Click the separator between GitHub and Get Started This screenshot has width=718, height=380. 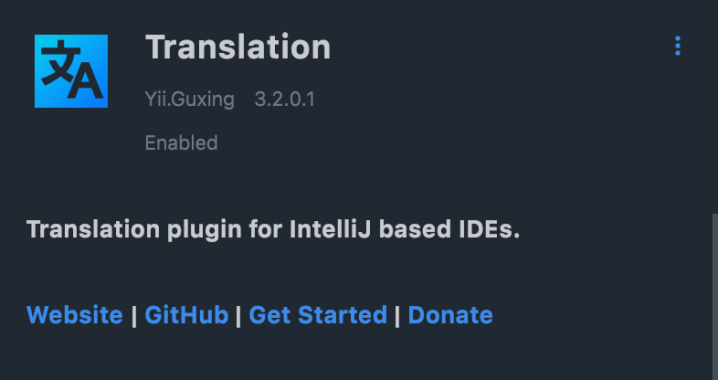[x=238, y=315]
